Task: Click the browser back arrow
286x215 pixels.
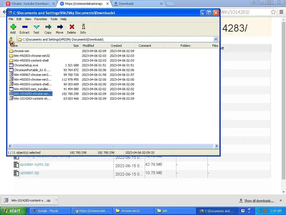Action: click(x=4, y=12)
